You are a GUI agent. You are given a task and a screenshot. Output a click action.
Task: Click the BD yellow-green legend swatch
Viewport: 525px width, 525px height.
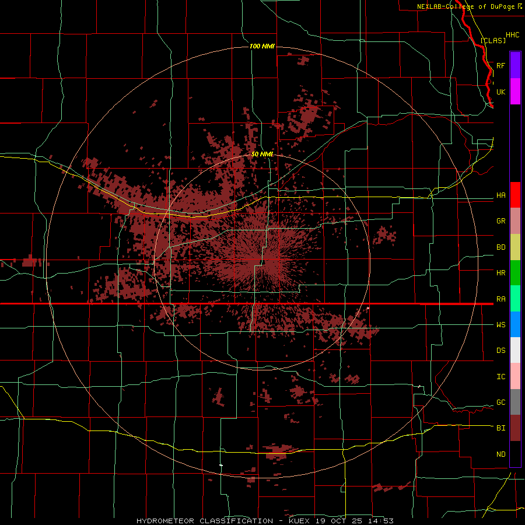(515, 247)
